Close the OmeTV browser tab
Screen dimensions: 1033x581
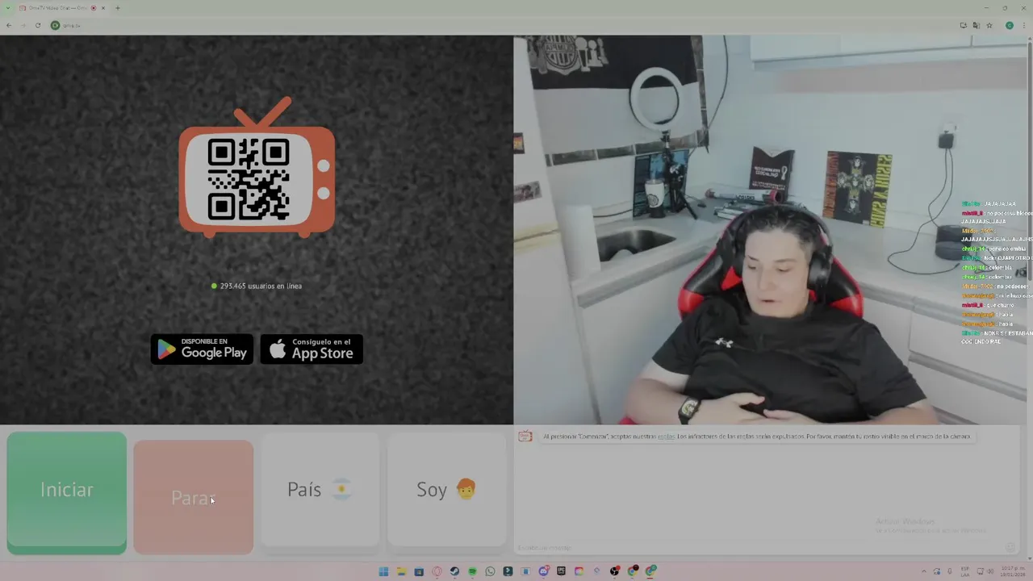tap(103, 8)
